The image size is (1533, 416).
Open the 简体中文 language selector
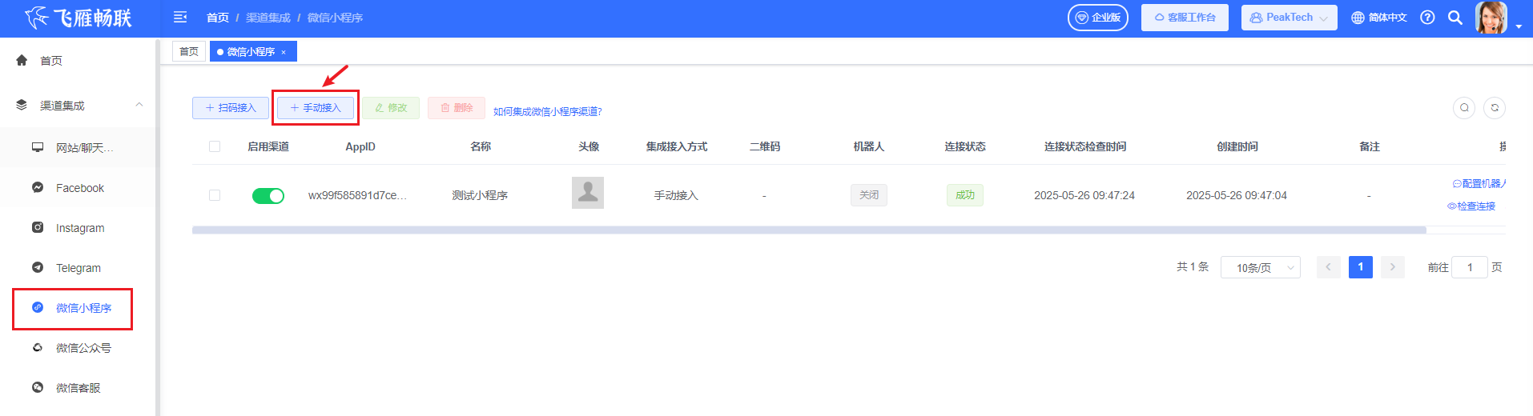pyautogui.click(x=1379, y=18)
